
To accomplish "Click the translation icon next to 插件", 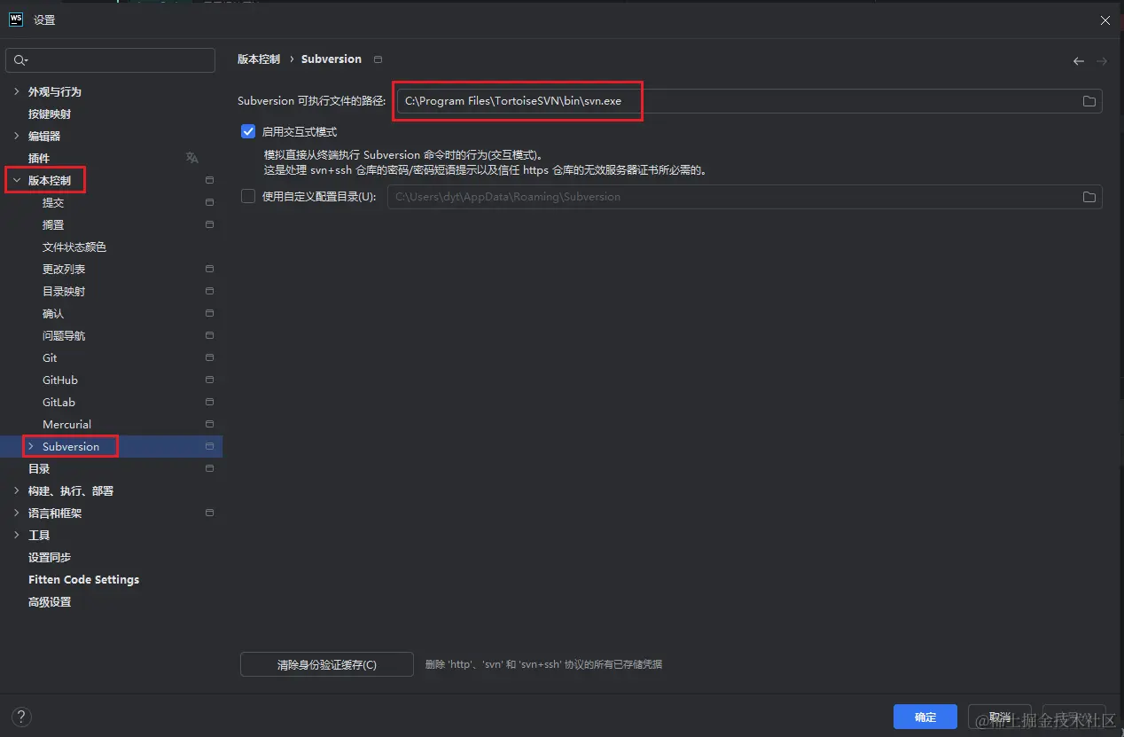I will click(191, 158).
